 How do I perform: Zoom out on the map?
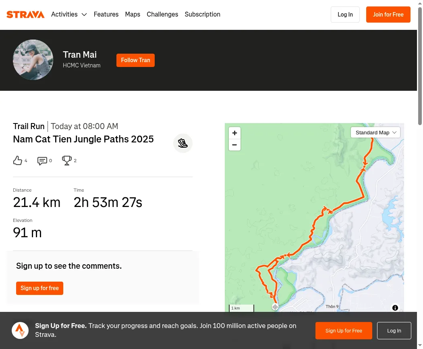point(234,145)
